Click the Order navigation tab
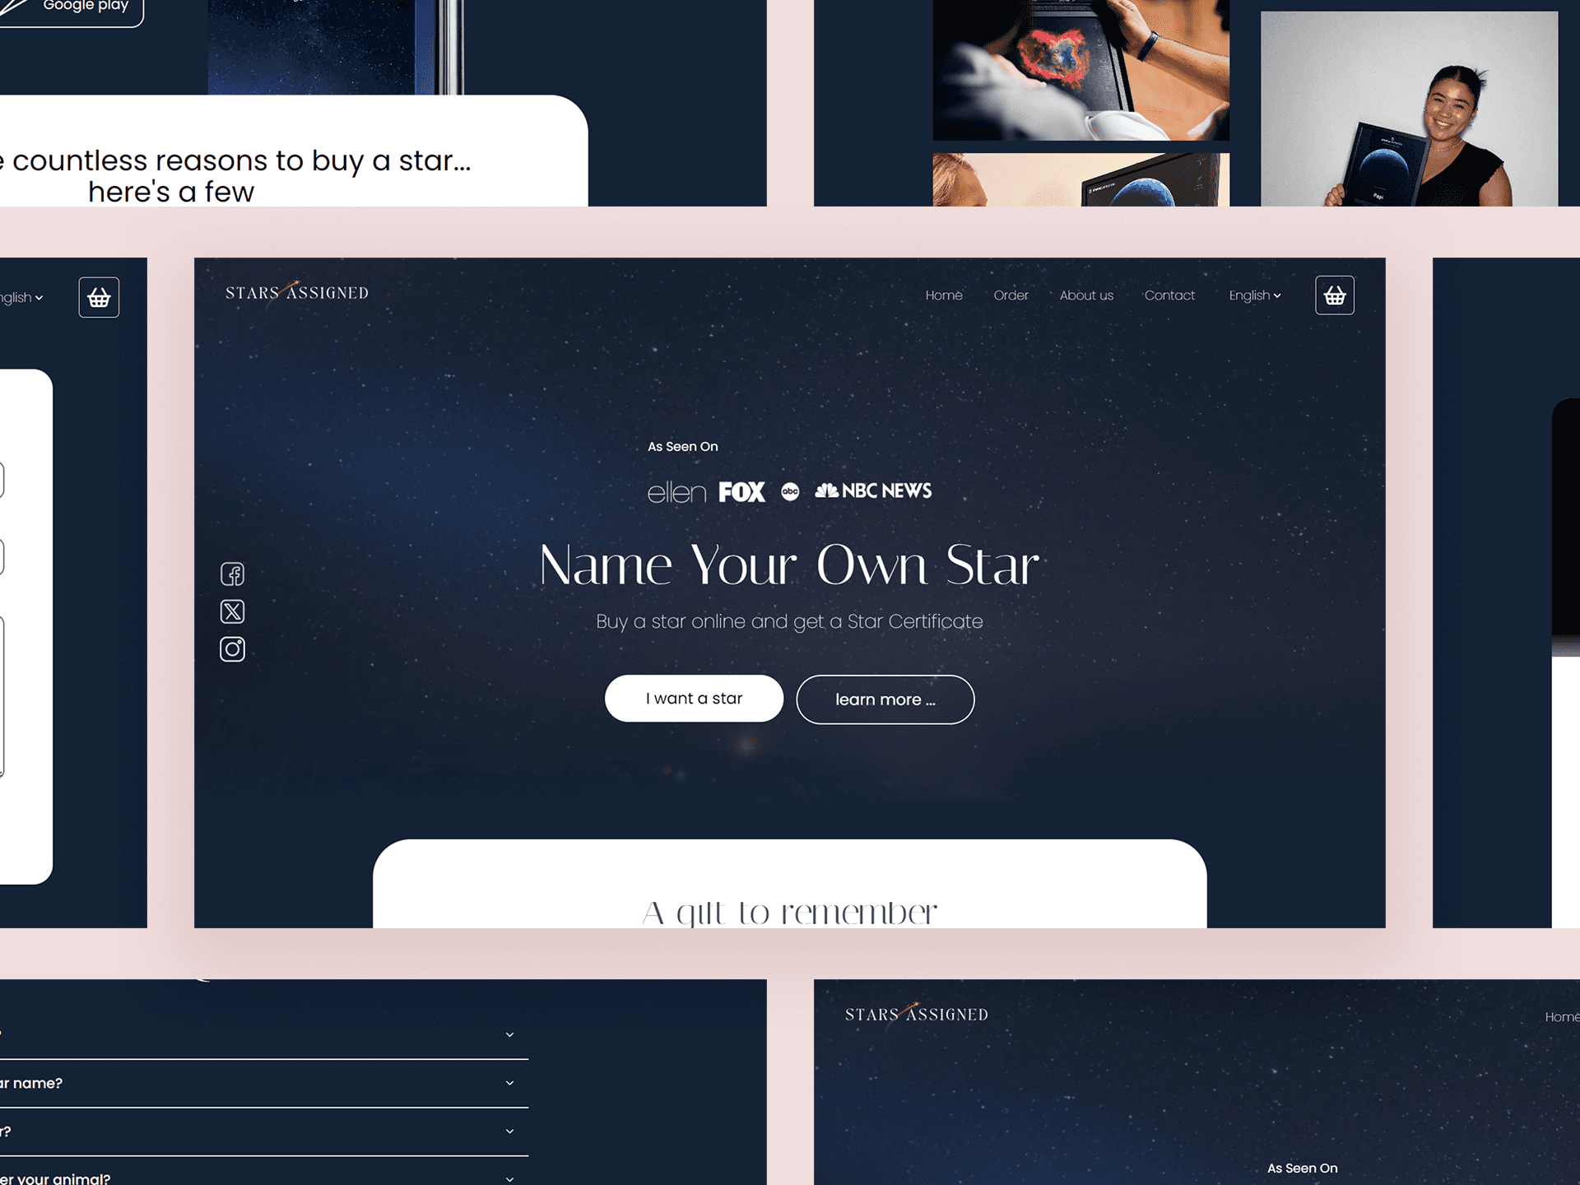Viewport: 1580px width, 1185px height. click(x=1011, y=295)
